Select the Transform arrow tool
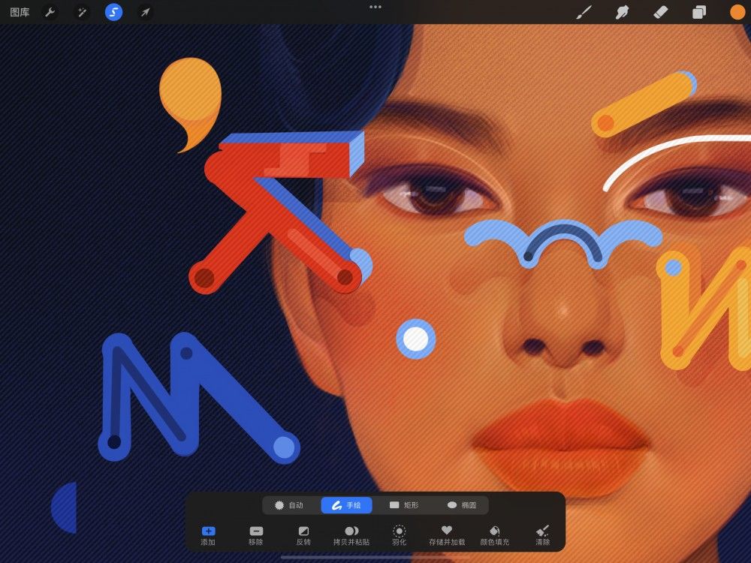Viewport: 751px width, 563px height. tap(145, 11)
